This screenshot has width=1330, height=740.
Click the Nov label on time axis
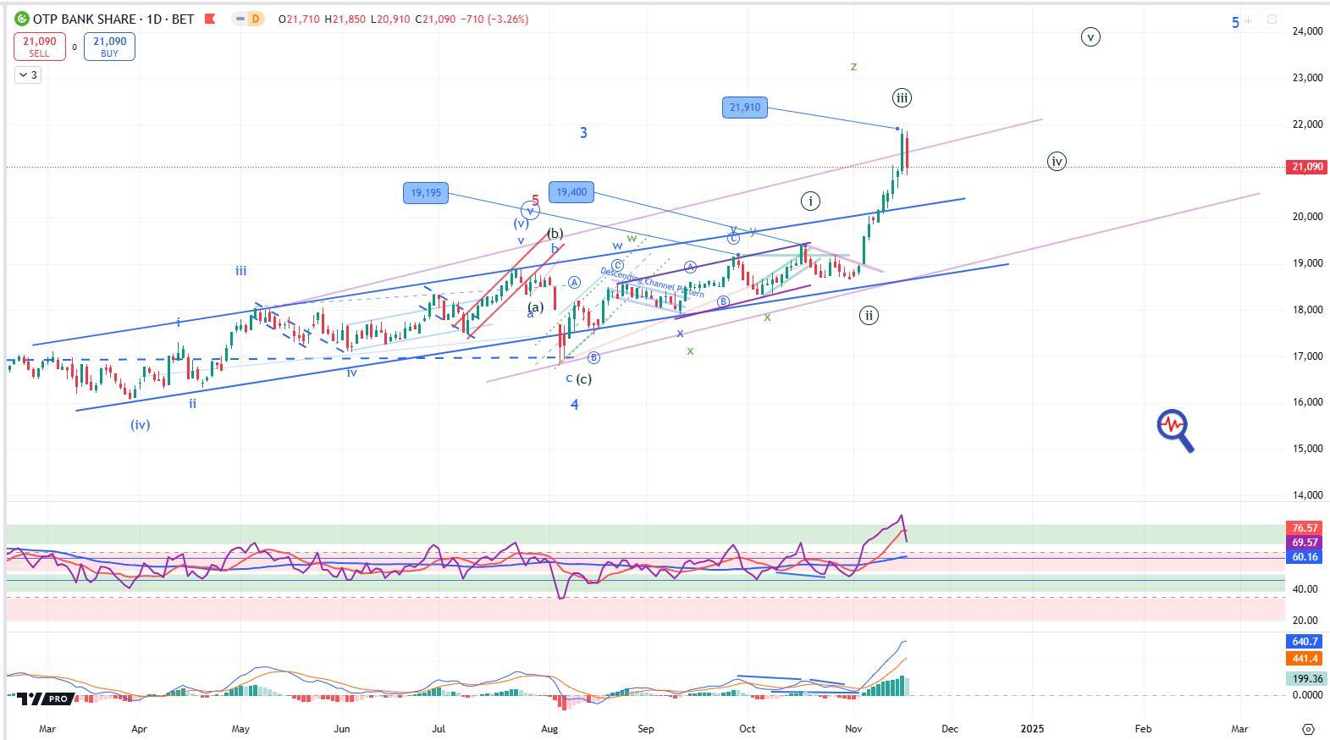853,728
